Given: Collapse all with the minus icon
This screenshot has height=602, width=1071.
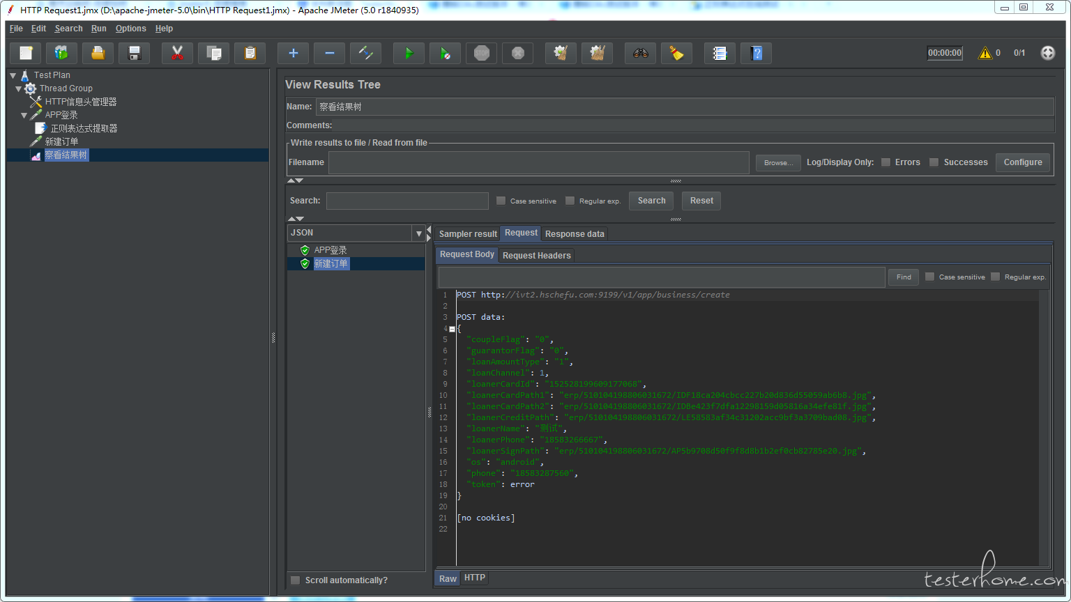Looking at the screenshot, I should point(330,53).
